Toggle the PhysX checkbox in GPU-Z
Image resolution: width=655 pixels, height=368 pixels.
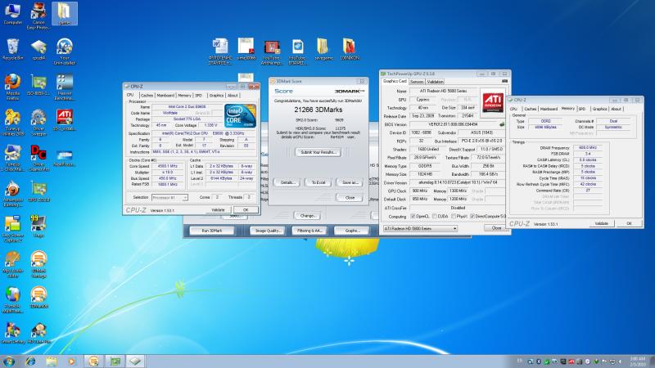point(454,216)
